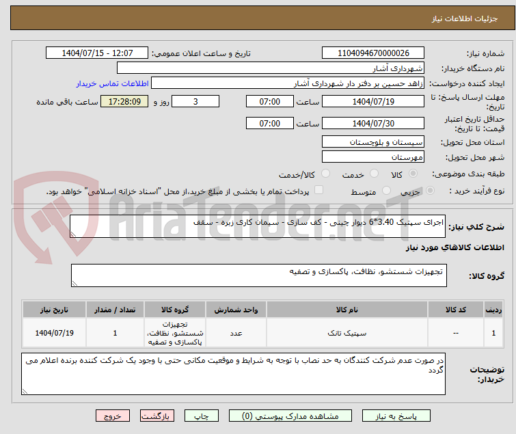Screen dimensions: 516x434
Task: Click the price validity time field 07:00
Action: (x=270, y=124)
